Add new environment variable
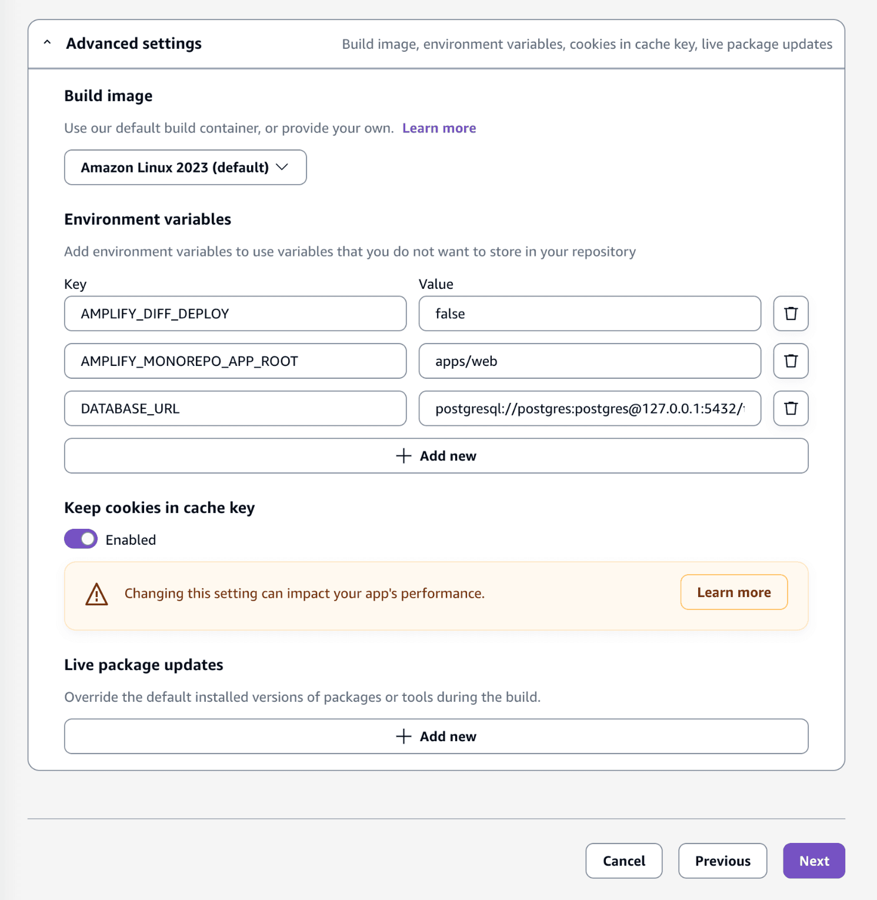The height and width of the screenshot is (900, 877). pos(436,456)
